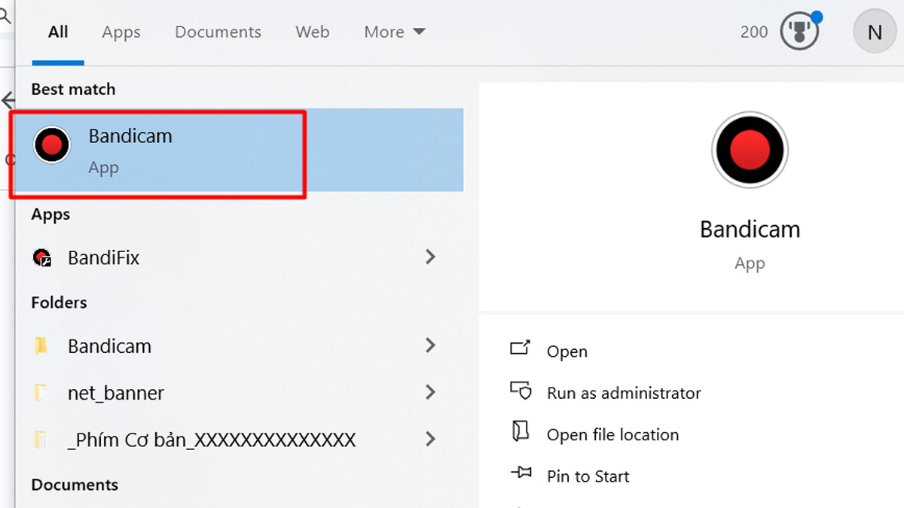The height and width of the screenshot is (508, 904).
Task: Click the rewards medal icon
Action: click(799, 32)
